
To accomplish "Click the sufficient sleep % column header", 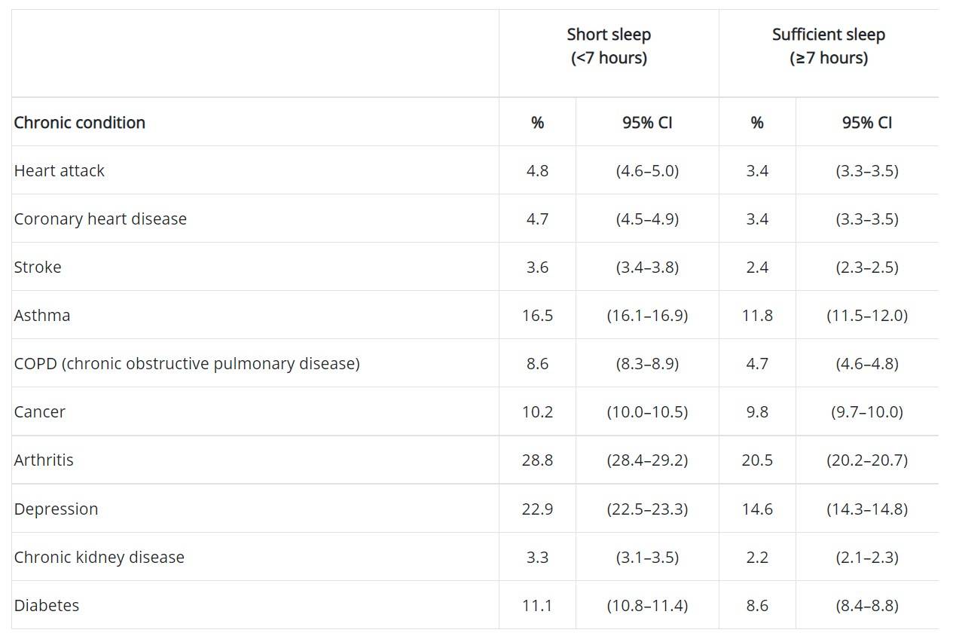I will click(757, 123).
